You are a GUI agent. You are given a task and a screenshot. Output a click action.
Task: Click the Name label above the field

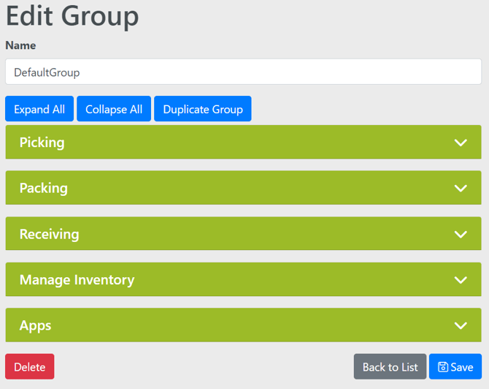[20, 45]
